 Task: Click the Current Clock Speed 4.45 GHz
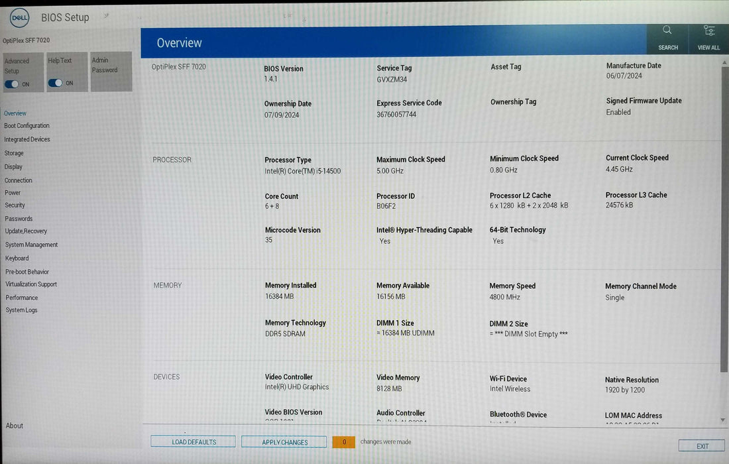pos(619,169)
